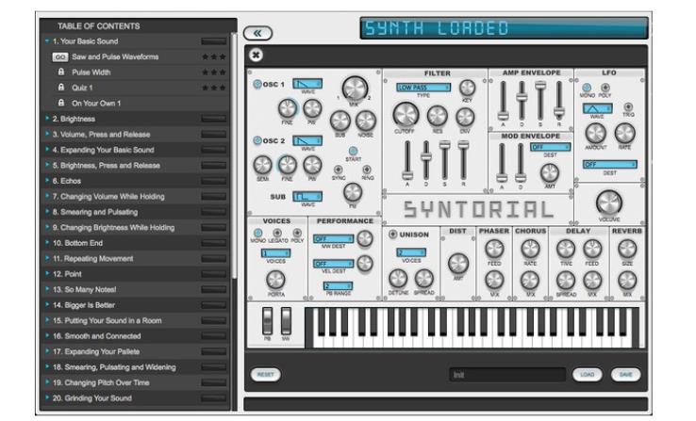
Task: Select Poly mode in Voices
Action: pos(297,233)
